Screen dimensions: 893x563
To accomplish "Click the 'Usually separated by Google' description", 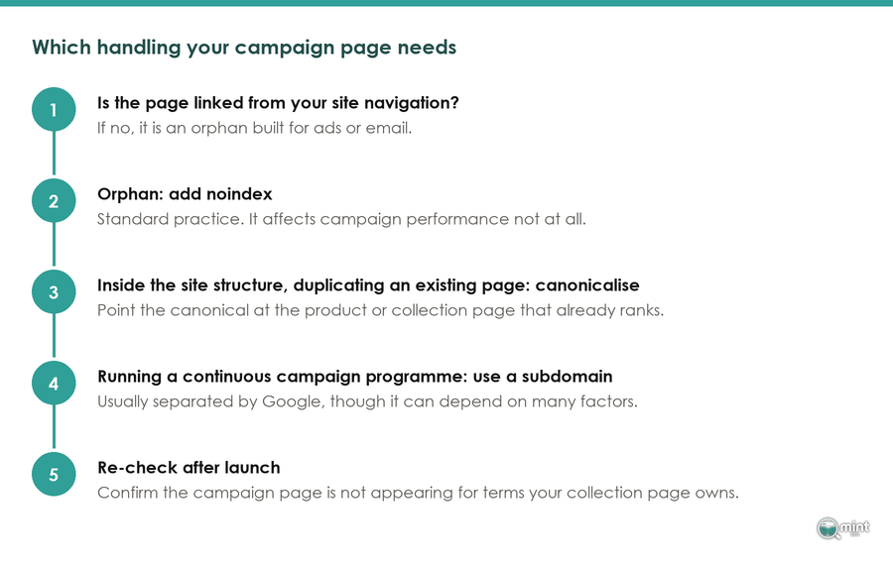I will click(367, 401).
